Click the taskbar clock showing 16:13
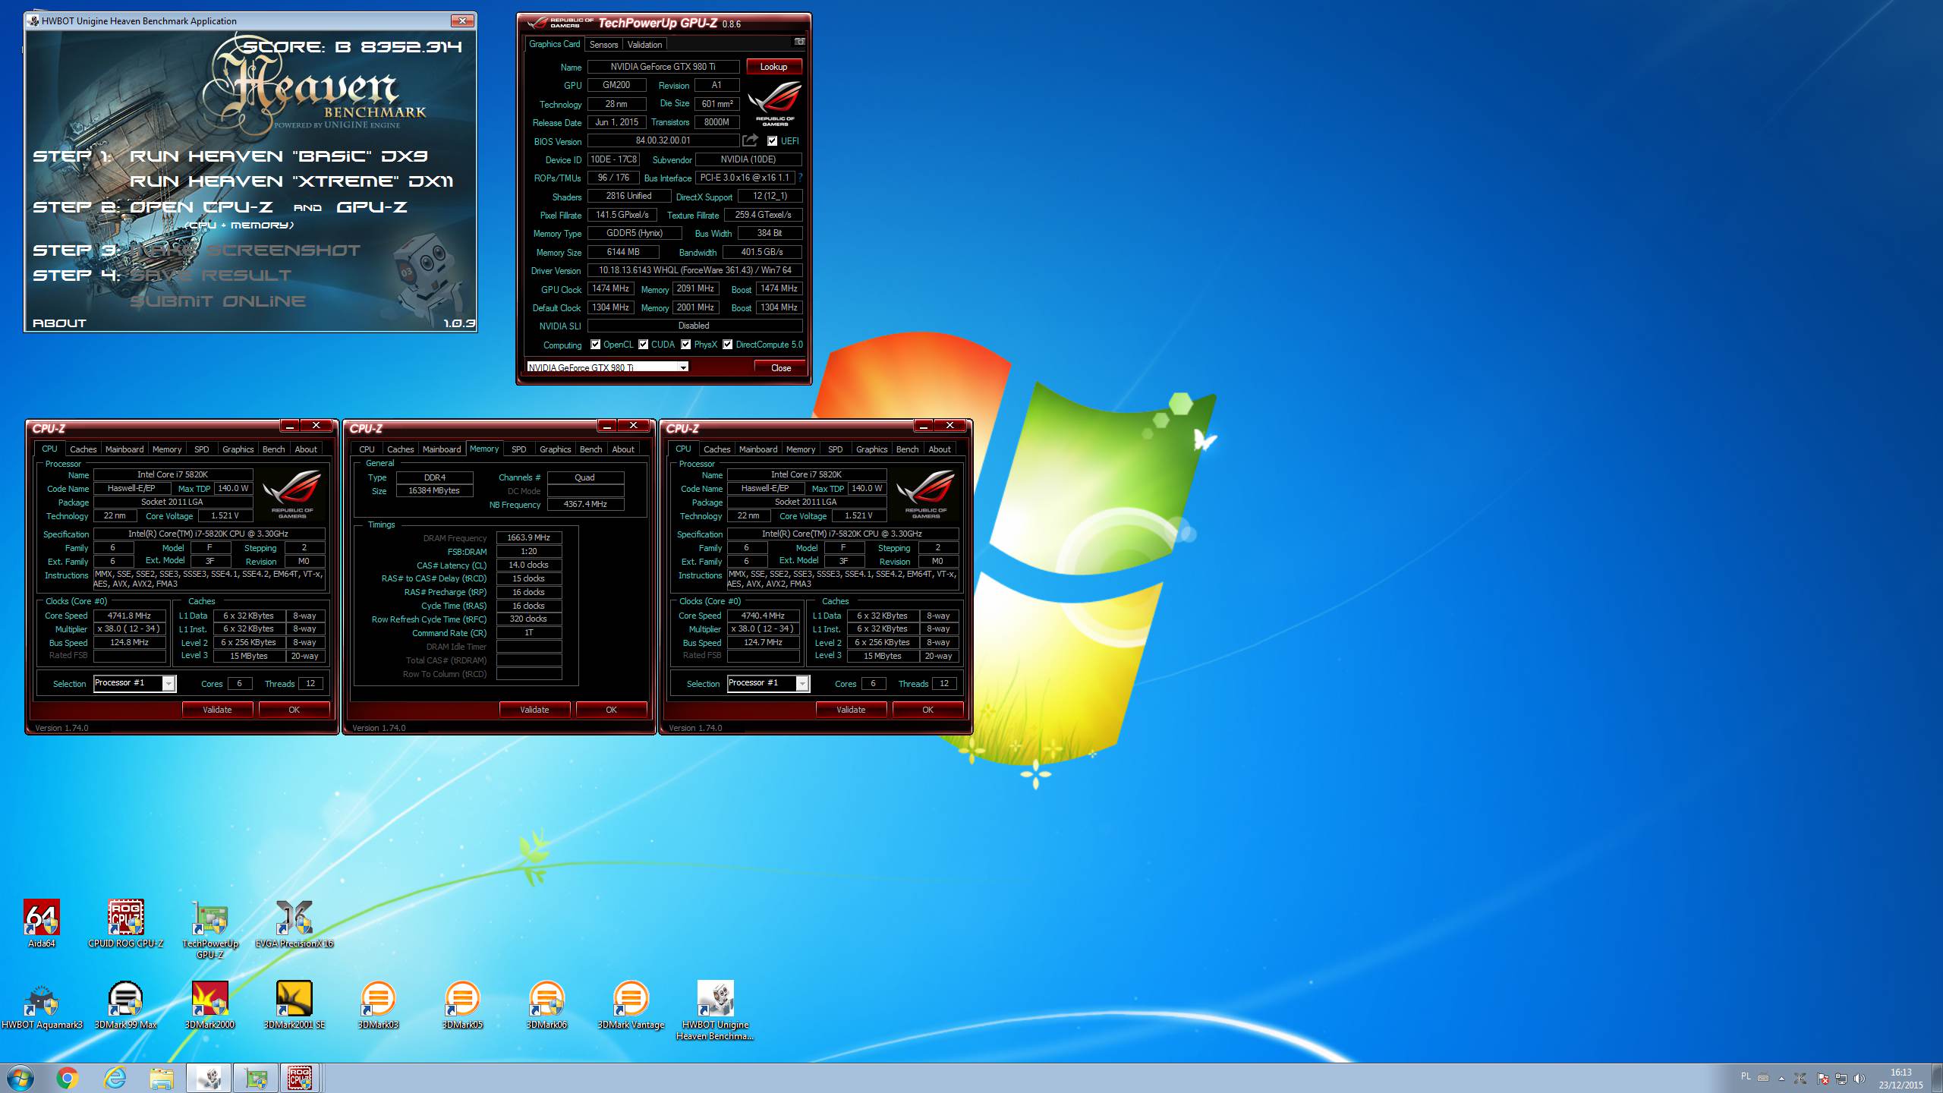The height and width of the screenshot is (1093, 1943). (x=1900, y=1079)
